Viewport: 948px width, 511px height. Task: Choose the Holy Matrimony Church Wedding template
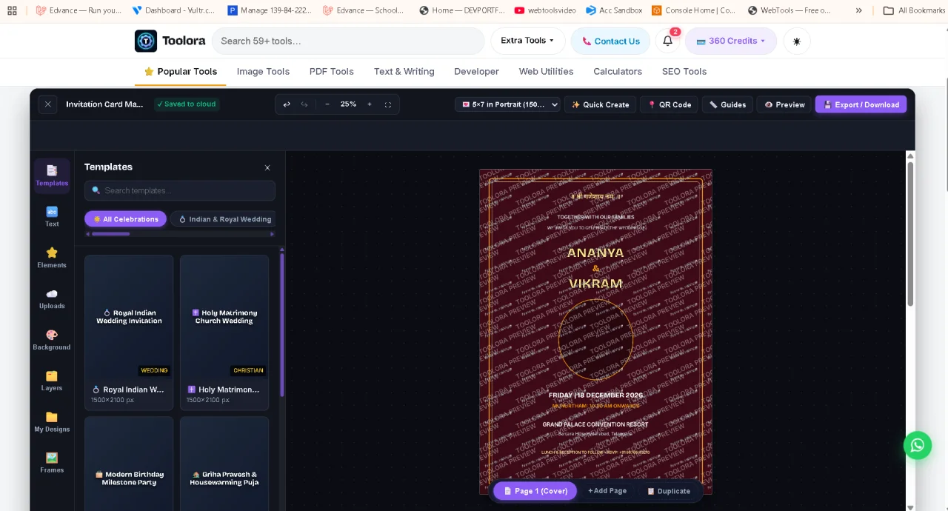click(x=224, y=333)
